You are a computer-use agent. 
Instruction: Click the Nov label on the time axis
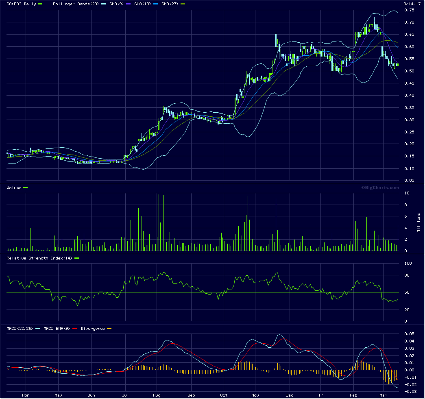tap(255, 395)
